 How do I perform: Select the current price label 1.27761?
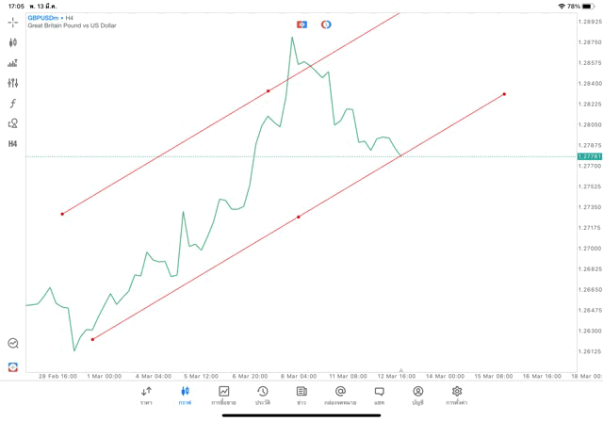click(589, 156)
